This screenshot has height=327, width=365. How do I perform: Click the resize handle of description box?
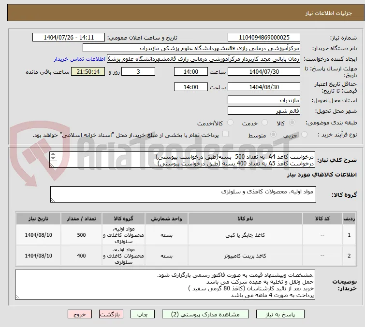[52, 165]
